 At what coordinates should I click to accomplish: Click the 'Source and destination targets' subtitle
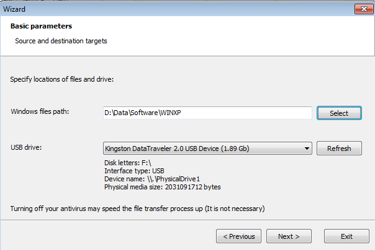(x=61, y=41)
